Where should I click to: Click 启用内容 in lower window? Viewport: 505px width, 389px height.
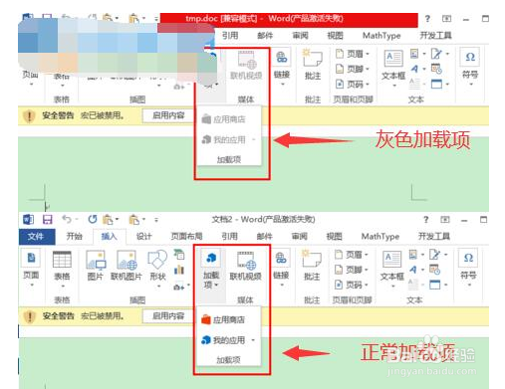click(168, 315)
